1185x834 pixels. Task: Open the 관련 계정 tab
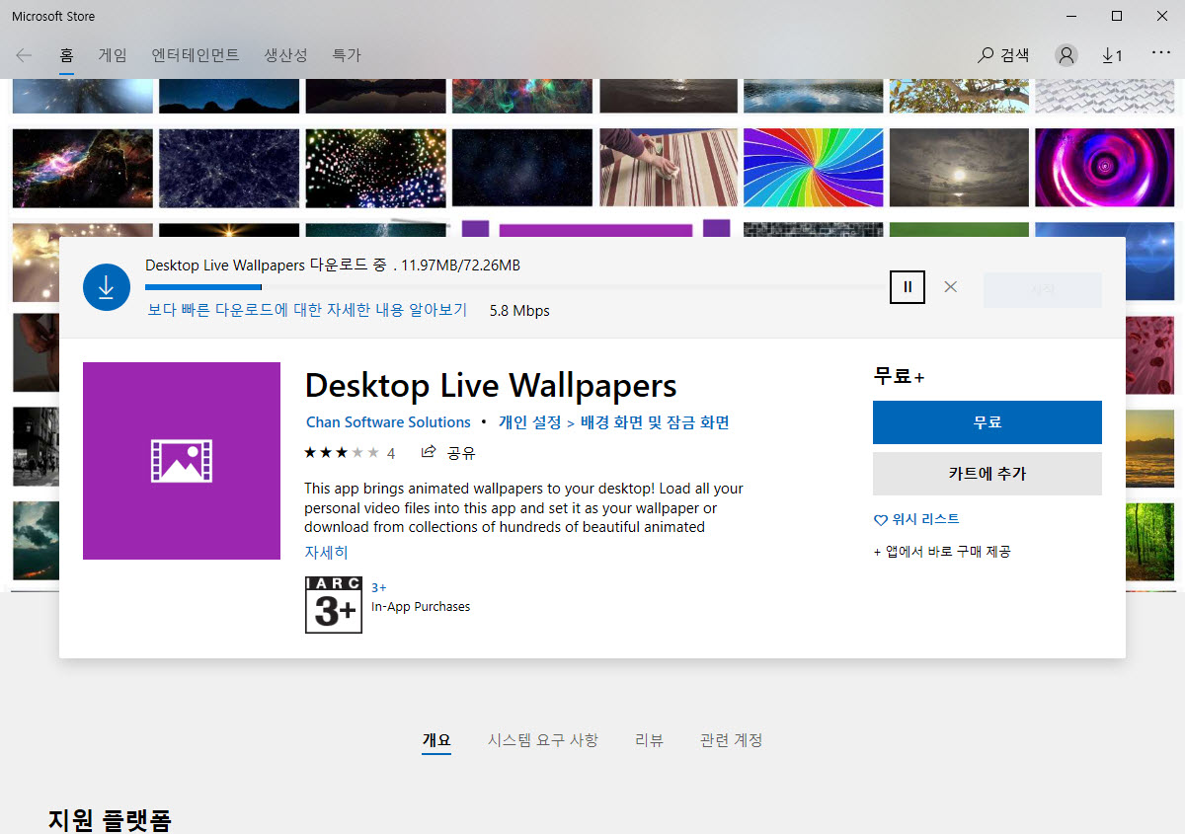pos(731,740)
